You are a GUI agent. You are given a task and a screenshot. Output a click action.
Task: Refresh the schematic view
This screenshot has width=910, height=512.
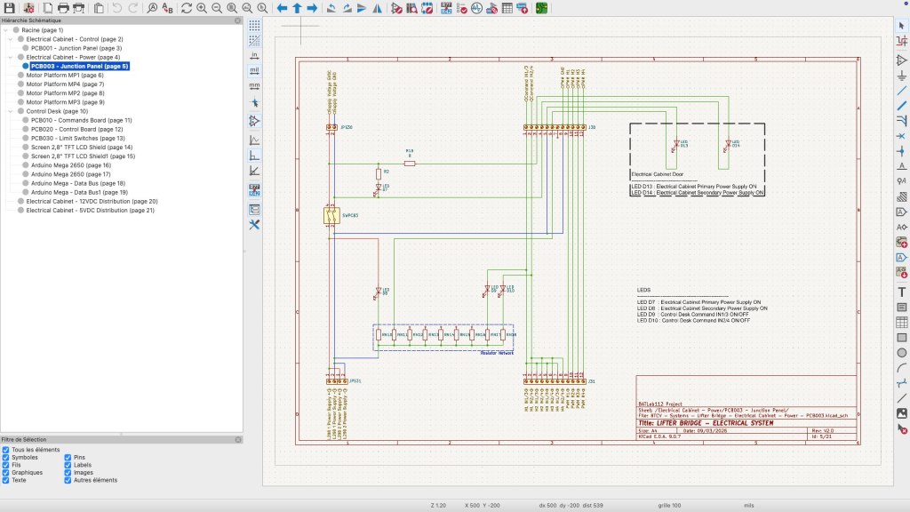point(186,8)
